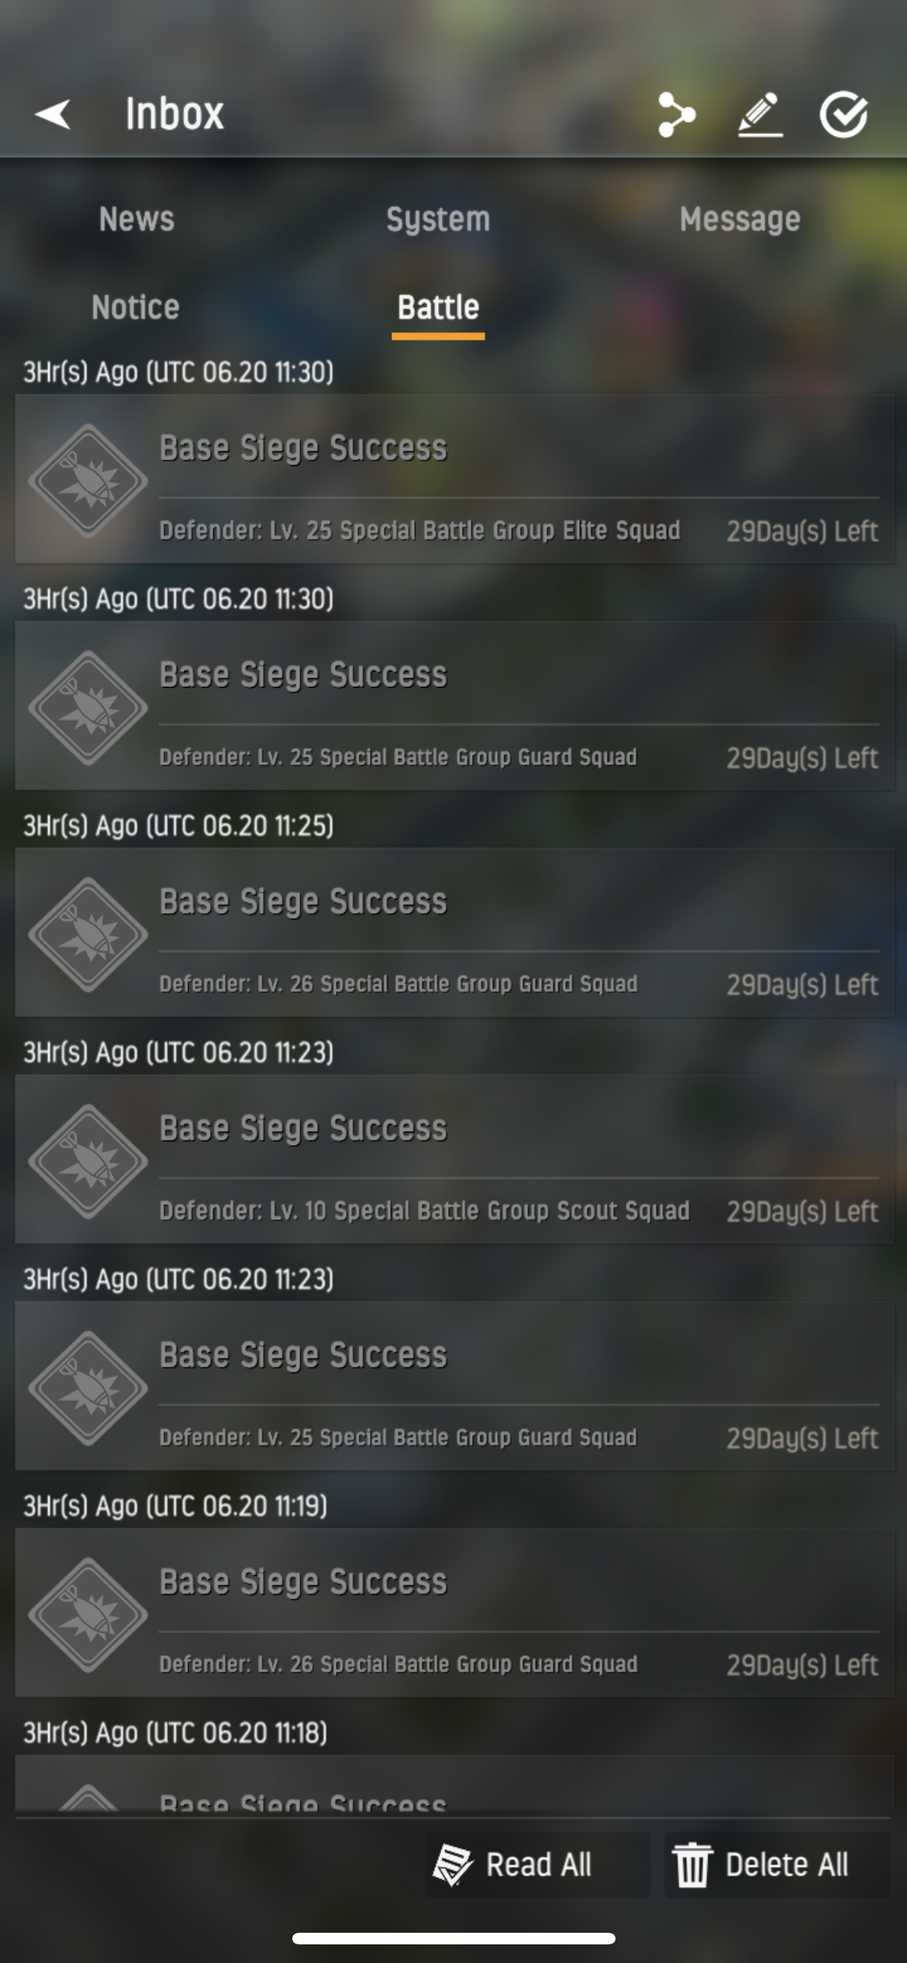Open the 11:25 Lv. 26 Guard Squad report
Image resolution: width=907 pixels, height=1963 pixels.
coord(454,933)
